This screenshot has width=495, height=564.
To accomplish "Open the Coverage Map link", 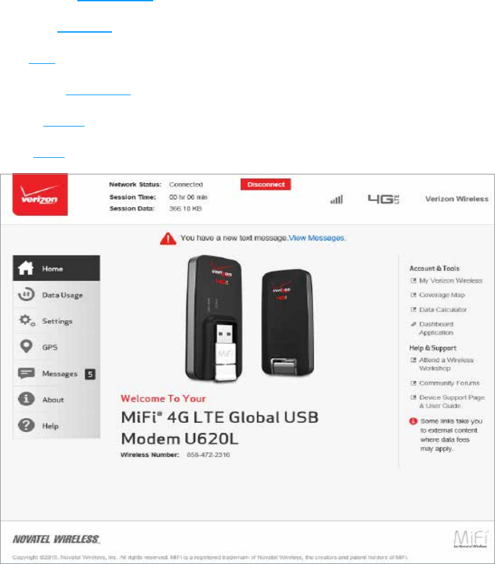I will pos(442,295).
